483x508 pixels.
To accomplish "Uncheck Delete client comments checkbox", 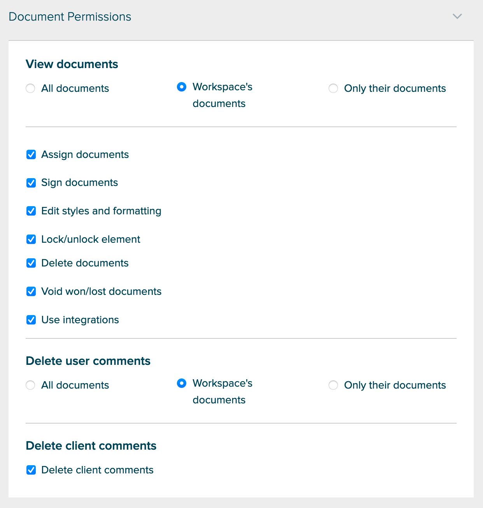I will click(x=31, y=470).
